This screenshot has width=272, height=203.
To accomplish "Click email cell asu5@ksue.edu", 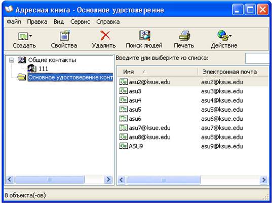I will point(222,110).
